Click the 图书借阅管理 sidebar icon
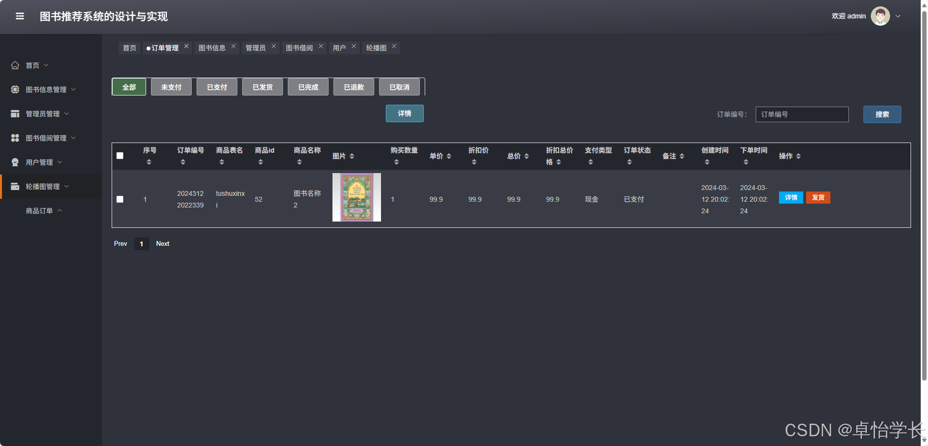This screenshot has height=446, width=928. (15, 138)
